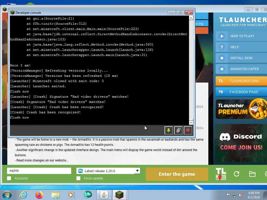
Task: Open Windows Explorer from the taskbar
Action: [x=56, y=195]
